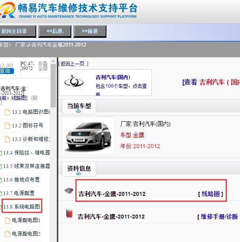The image size is (240, 242).
Task: Open 13.3 诊断和维修 tree item
Action: 31,139
